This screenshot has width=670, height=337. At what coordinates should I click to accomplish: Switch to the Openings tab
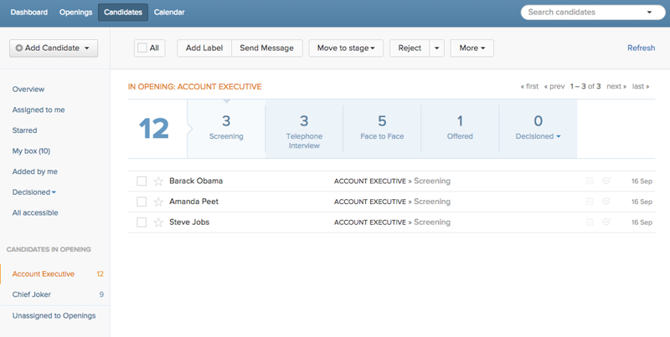point(76,13)
